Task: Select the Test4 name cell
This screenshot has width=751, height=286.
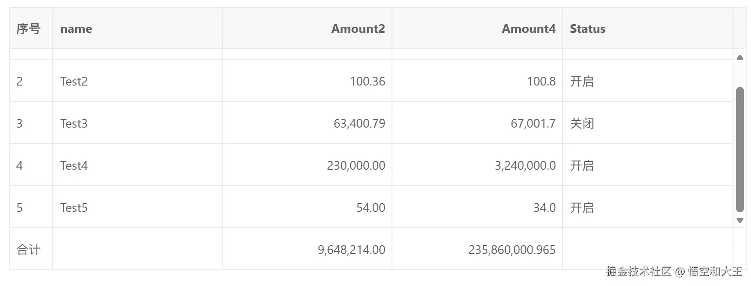Action: tap(74, 166)
